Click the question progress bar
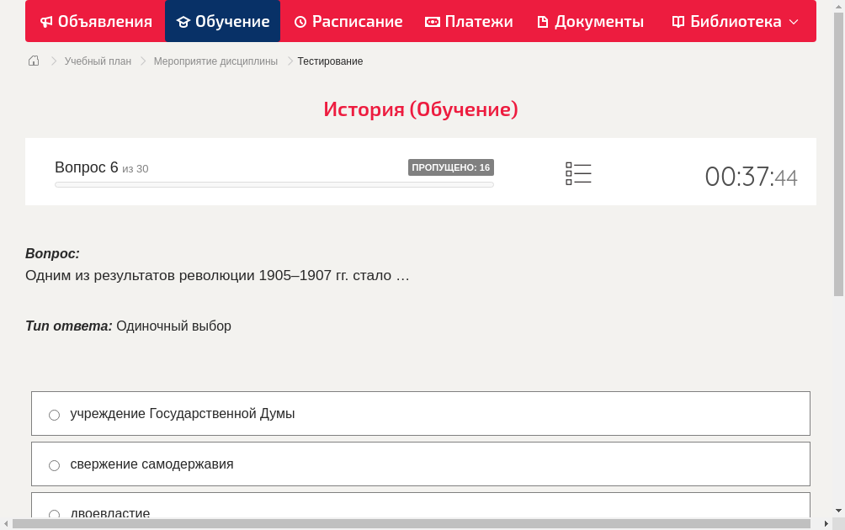This screenshot has height=530, width=845. click(274, 184)
